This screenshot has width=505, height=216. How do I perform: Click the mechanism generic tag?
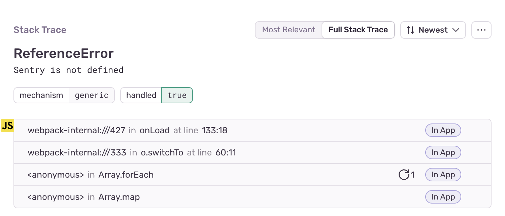tap(64, 95)
